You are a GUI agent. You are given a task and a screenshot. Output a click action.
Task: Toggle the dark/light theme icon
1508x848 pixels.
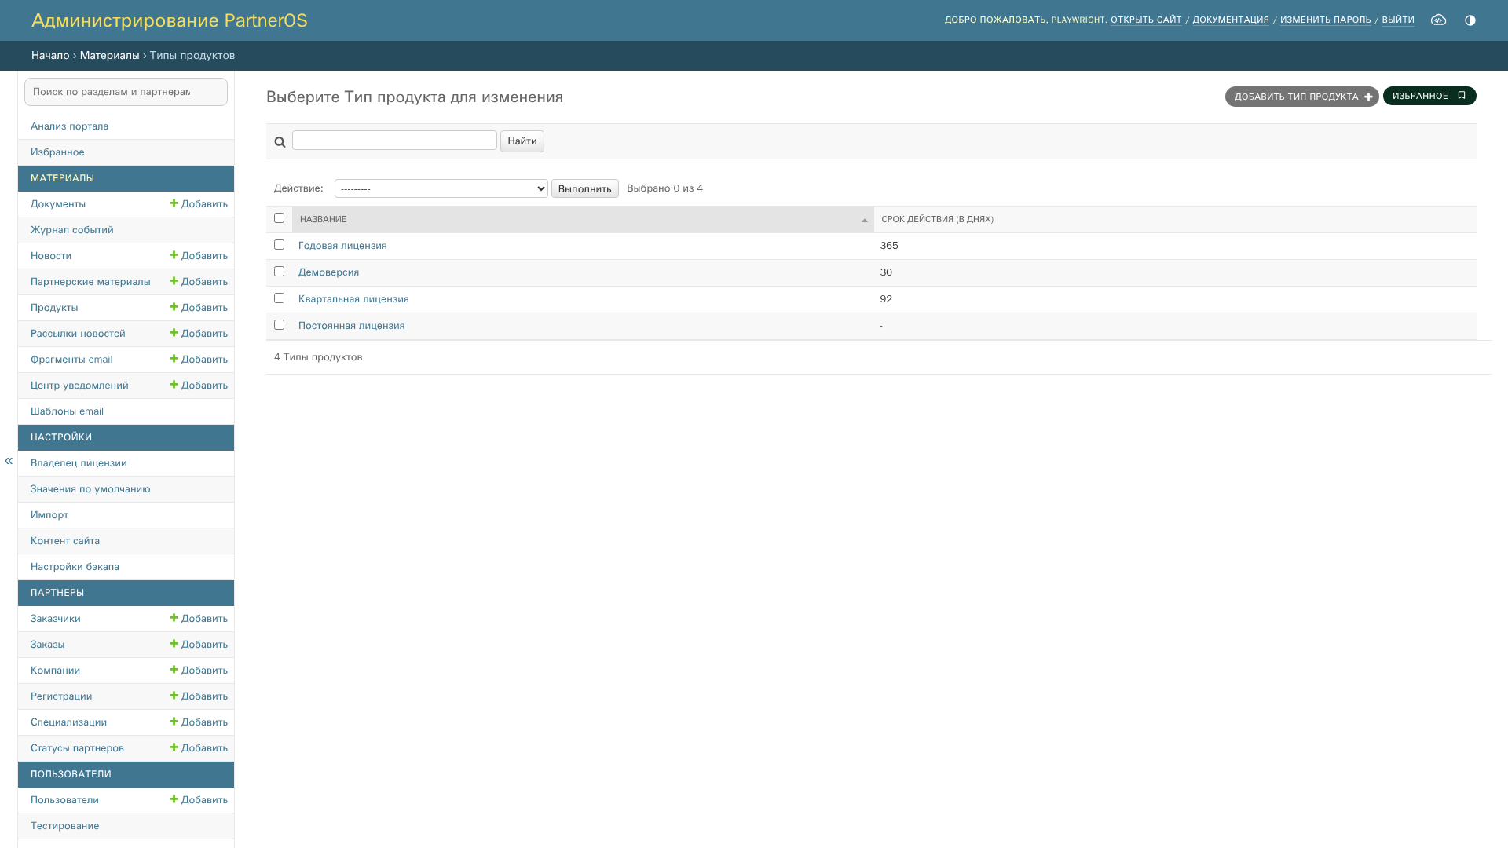click(1470, 20)
